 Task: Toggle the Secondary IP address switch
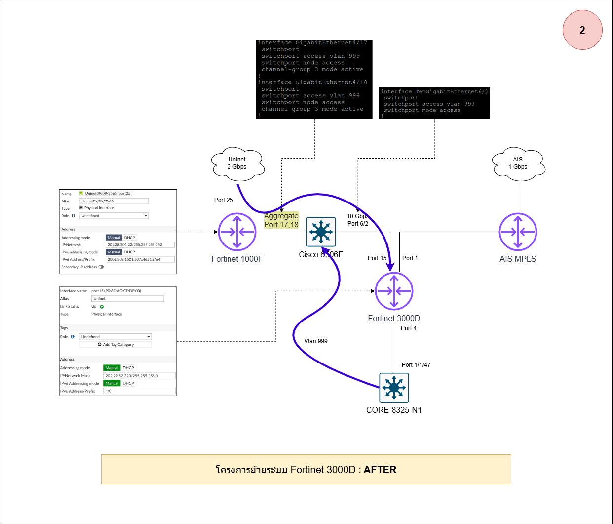[x=101, y=267]
